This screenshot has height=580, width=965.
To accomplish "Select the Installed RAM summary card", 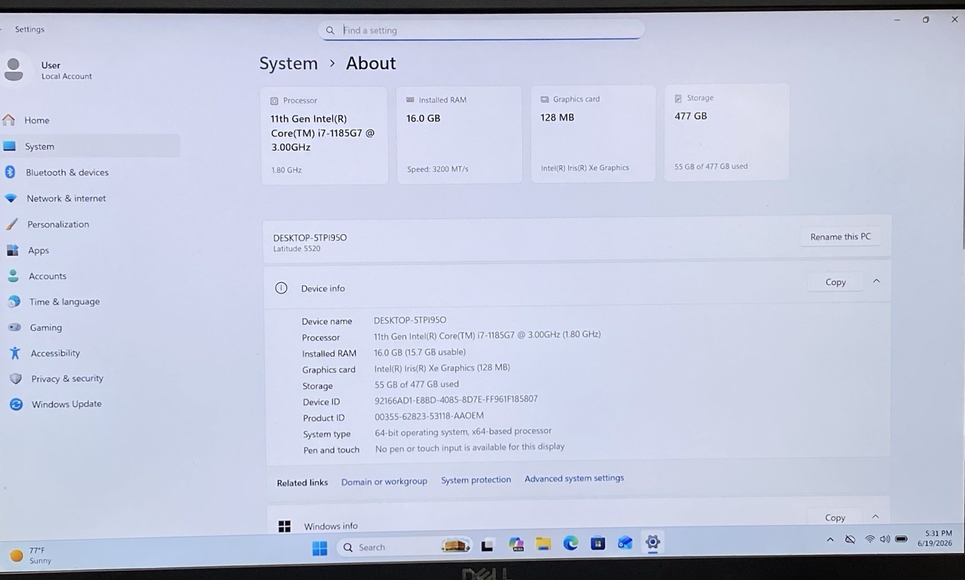I will tap(459, 134).
